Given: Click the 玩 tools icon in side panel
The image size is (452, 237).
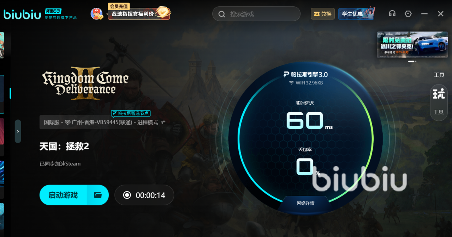Looking at the screenshot, I should coord(439,94).
